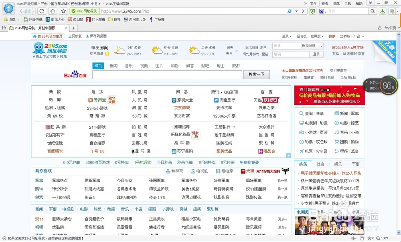The width and height of the screenshot is (401, 242).
Task: Click the Baidu 百度 logo
Action: (x=75, y=75)
